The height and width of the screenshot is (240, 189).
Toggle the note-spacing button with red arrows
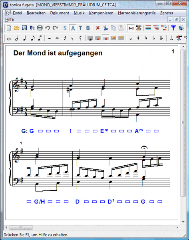point(131,28)
